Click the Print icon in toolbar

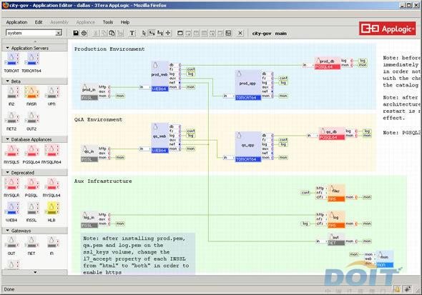[84, 33]
